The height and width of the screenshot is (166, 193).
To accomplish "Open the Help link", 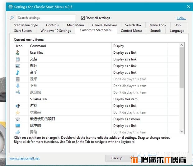I will [x=181, y=18].
